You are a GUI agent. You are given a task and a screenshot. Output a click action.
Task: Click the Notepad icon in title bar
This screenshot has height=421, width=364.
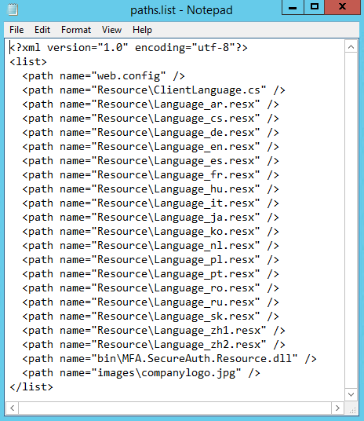[x=13, y=9]
